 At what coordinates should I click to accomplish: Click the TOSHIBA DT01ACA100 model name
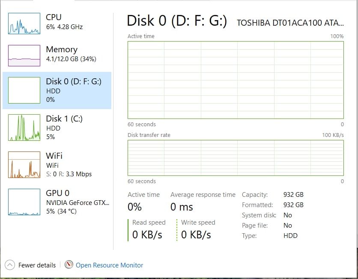[290, 23]
